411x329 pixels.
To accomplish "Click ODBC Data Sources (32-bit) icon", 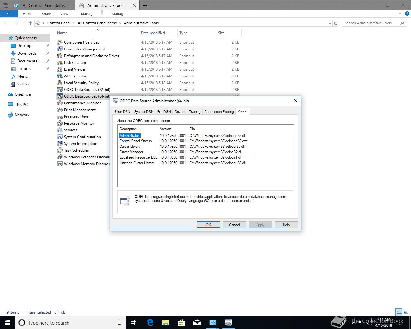I will pos(60,90).
